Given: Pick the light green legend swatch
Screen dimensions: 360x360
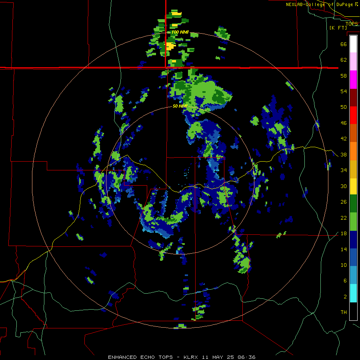Looking at the screenshot, I should [x=353, y=222].
